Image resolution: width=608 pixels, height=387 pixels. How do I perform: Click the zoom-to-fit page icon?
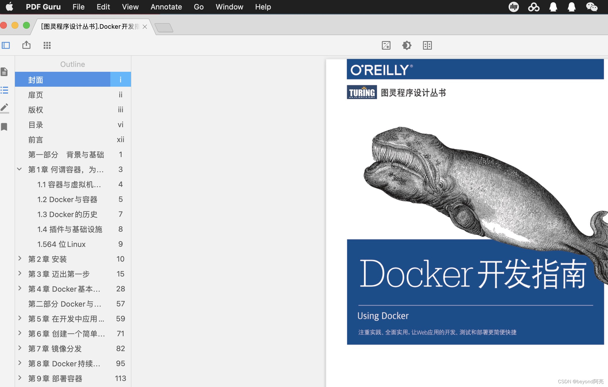click(386, 45)
